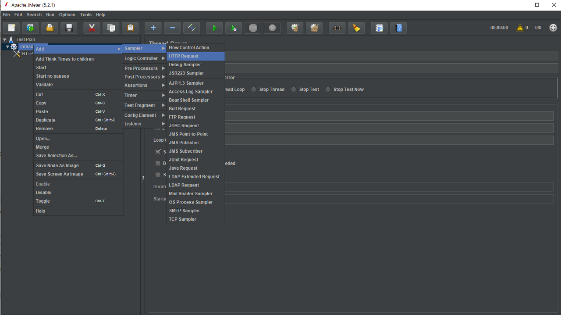
Task: Click Start no pauses toolbar icon
Action: pos(234,28)
